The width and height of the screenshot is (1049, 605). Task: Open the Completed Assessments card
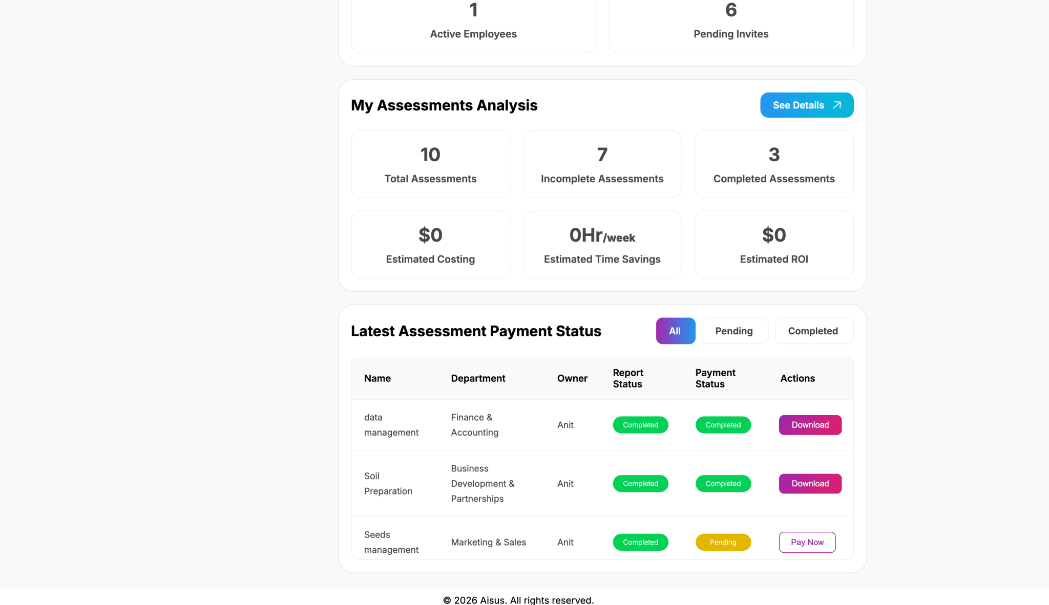(x=773, y=164)
